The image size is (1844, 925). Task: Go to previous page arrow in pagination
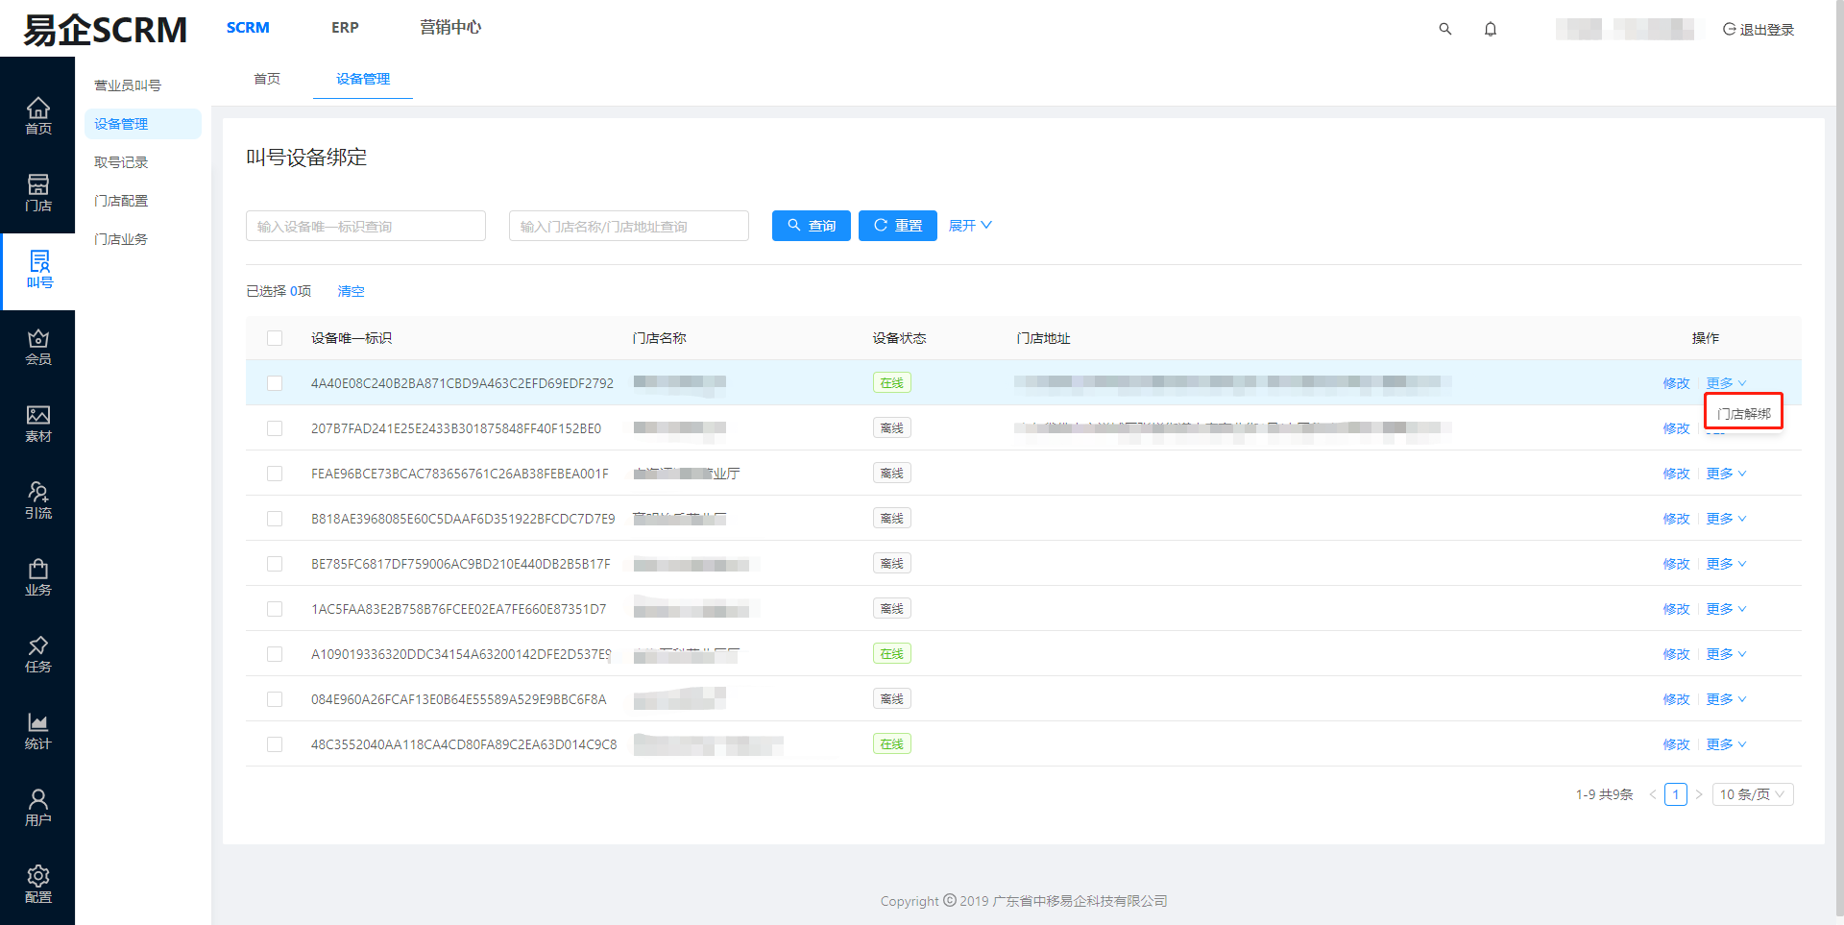coord(1653,794)
